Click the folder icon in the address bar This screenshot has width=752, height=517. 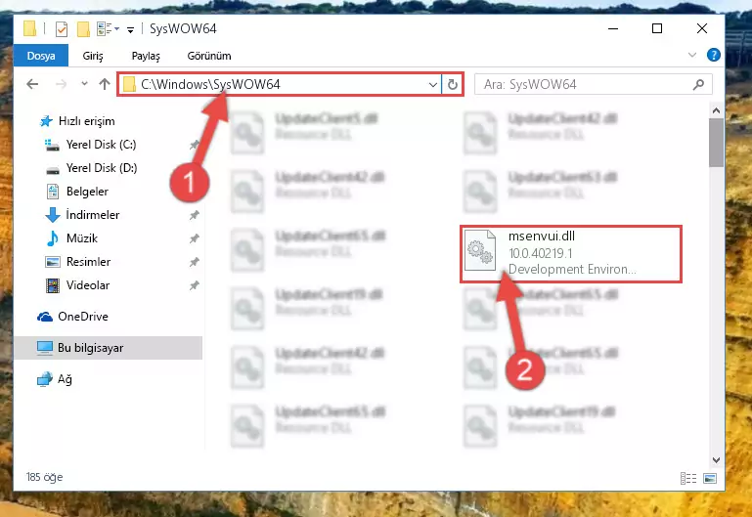pyautogui.click(x=129, y=84)
